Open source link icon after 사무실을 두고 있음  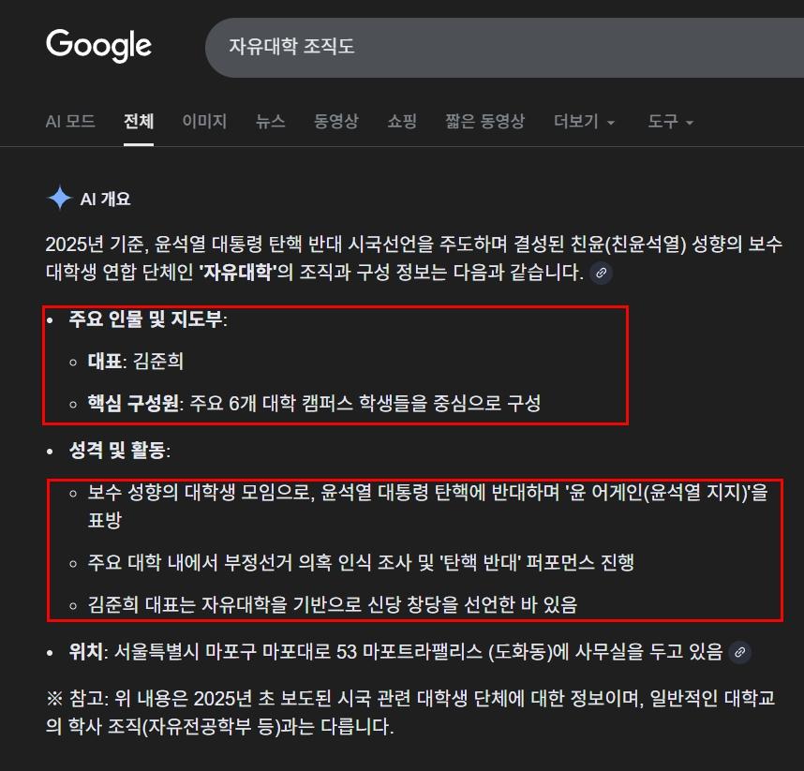pyautogui.click(x=739, y=652)
